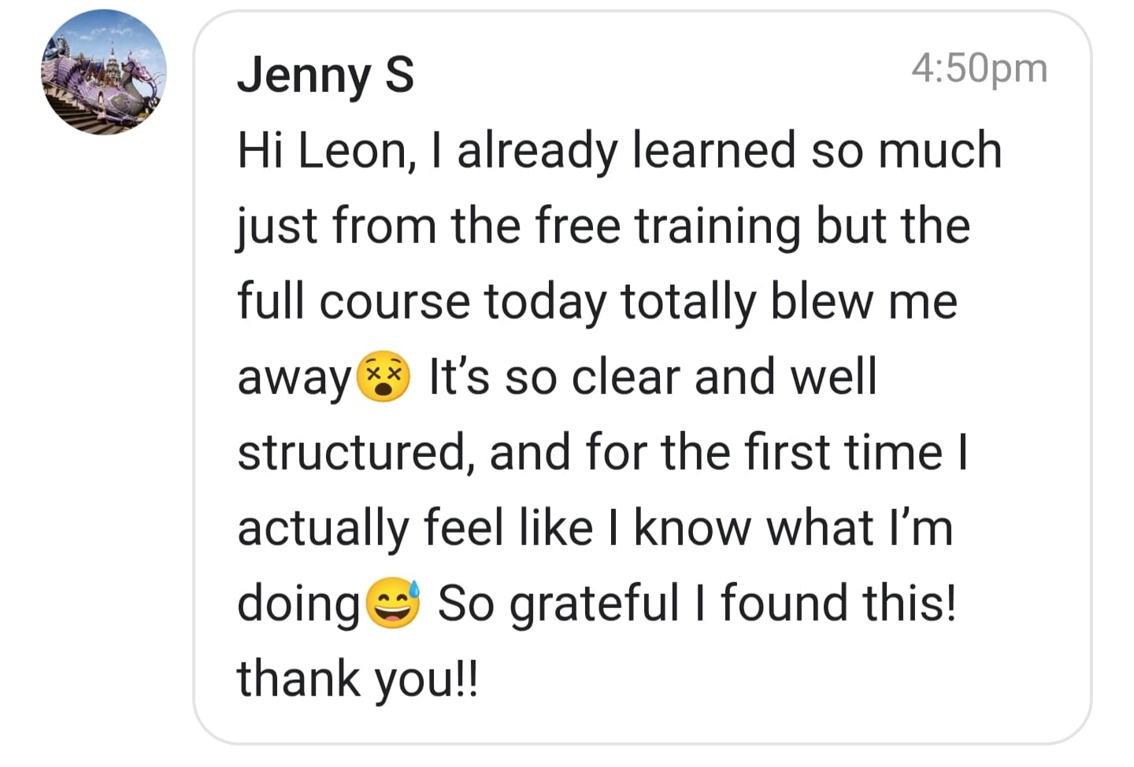This screenshot has height=767, width=1134.
Task: Click the grinning sweat emoji after 'doing'
Action: [x=394, y=604]
